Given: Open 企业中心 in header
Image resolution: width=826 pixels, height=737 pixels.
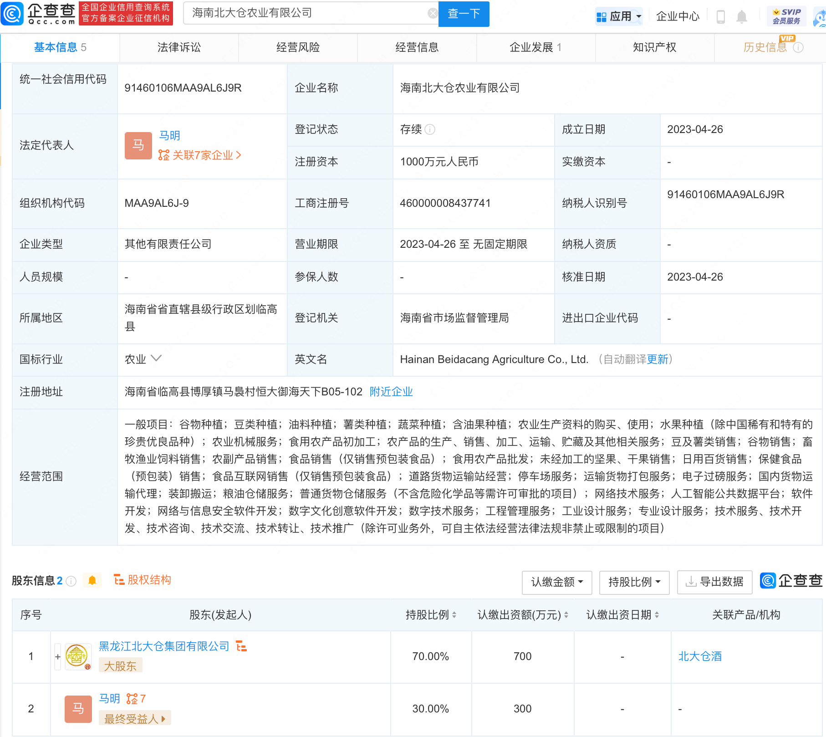Looking at the screenshot, I should pyautogui.click(x=678, y=16).
